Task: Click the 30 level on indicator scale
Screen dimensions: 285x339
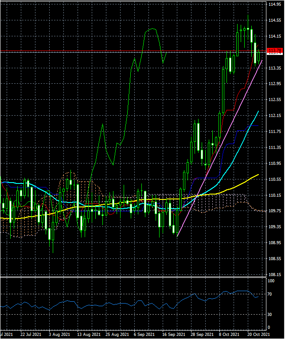Action: point(269,315)
